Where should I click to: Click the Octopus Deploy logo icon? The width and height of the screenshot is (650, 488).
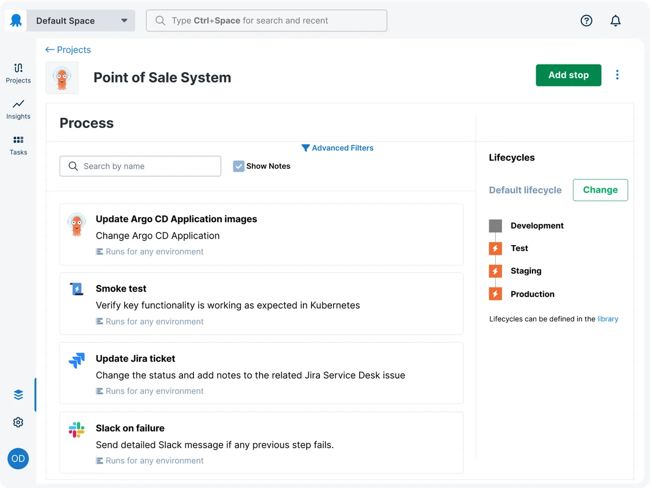[x=16, y=21]
